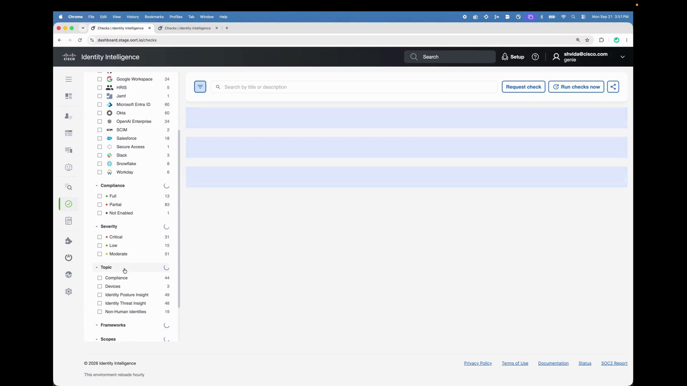Check the Okta filter checkbox
The width and height of the screenshot is (687, 386).
[x=99, y=113]
